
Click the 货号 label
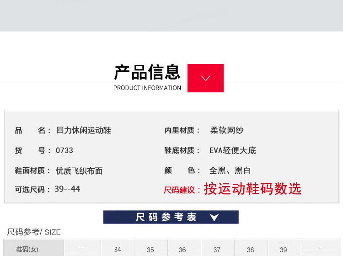point(33,150)
